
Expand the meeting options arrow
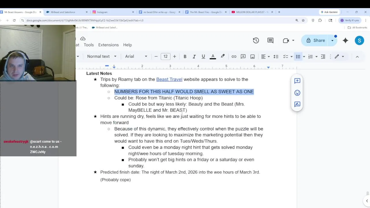[293, 40]
